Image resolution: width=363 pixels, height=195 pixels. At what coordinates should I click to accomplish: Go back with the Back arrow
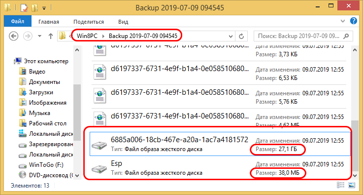tap(14, 36)
